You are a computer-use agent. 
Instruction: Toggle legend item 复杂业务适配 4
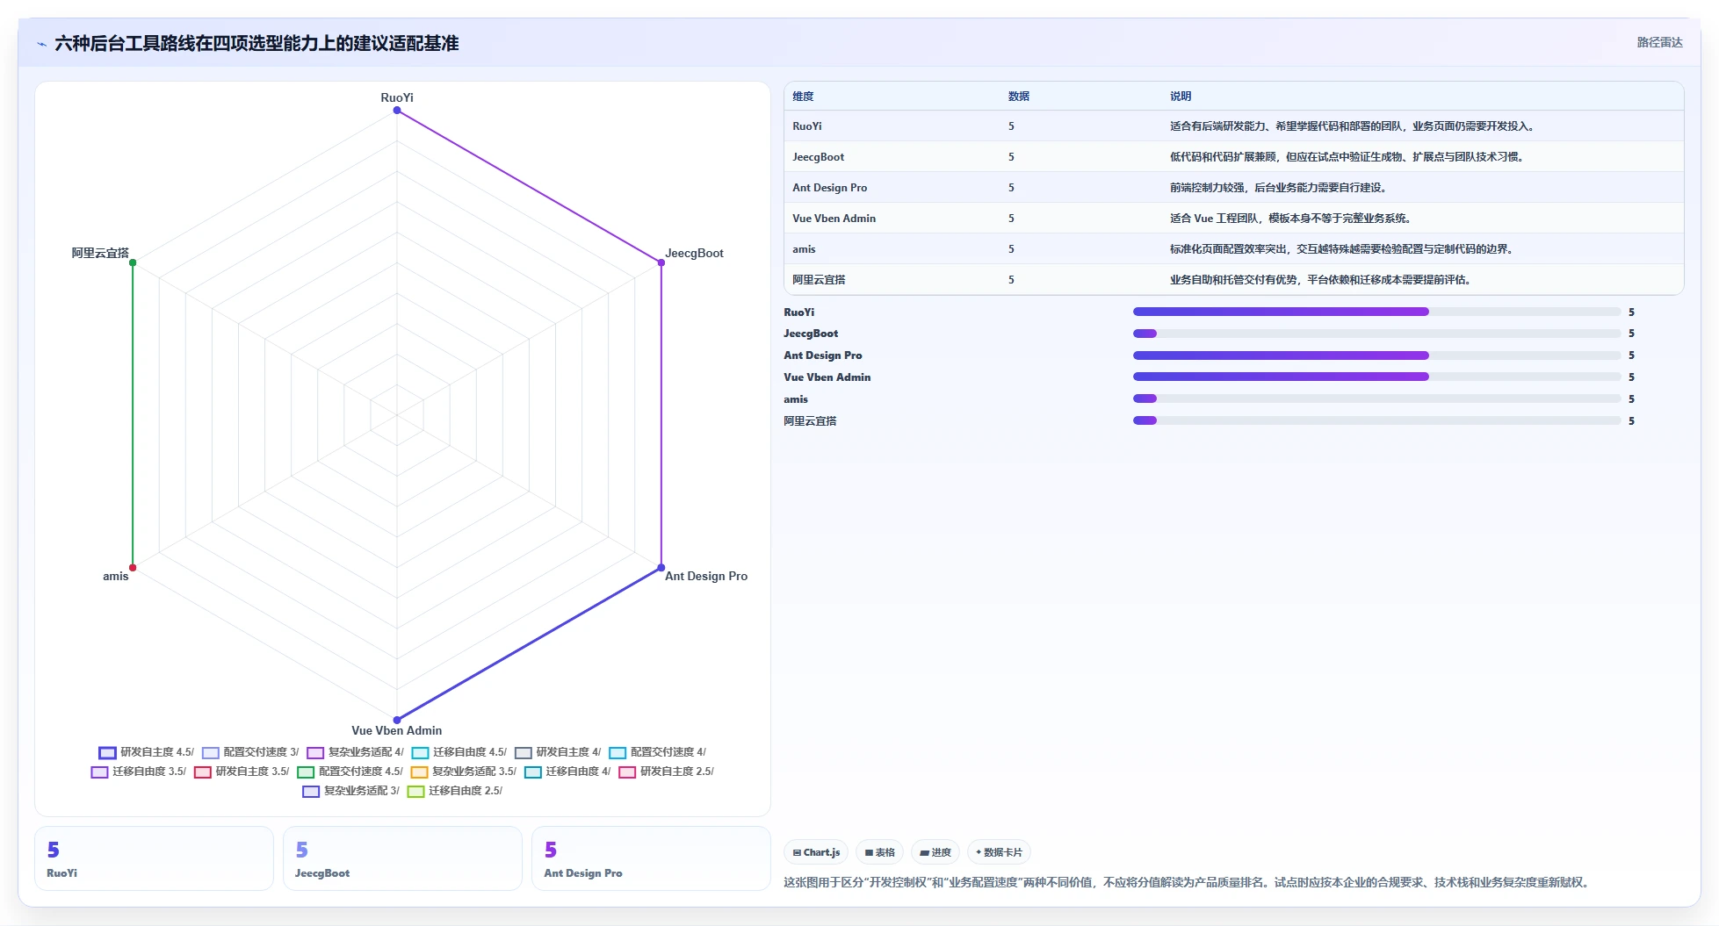tap(355, 752)
